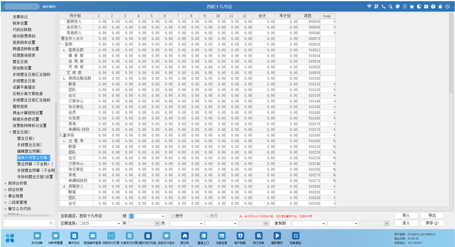Open the four-leaf clover main menu icon
The image size is (455, 247).
tap(10, 238)
